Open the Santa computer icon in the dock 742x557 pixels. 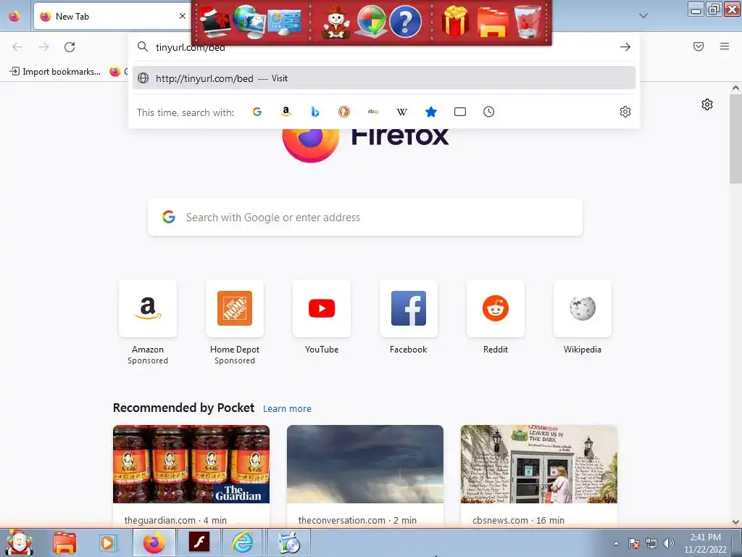[214, 22]
